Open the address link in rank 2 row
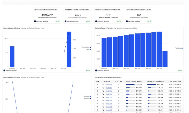Viewport: 189px width, 113px height. 109,88
